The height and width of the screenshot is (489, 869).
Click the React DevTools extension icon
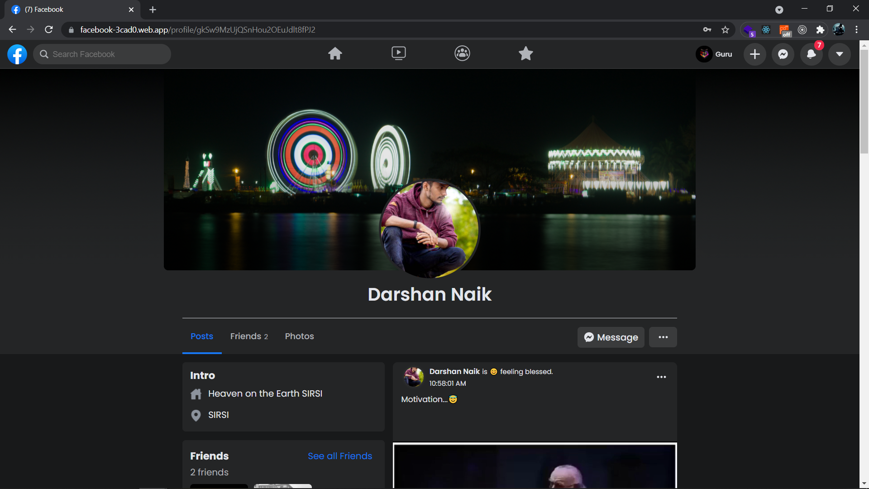click(766, 30)
